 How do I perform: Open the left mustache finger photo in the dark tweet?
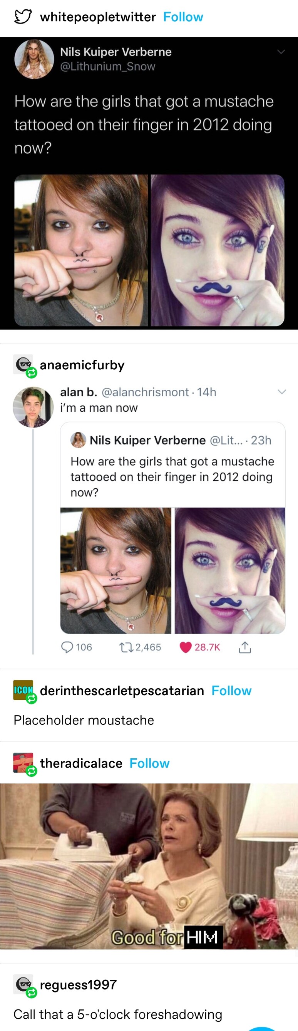tap(81, 250)
